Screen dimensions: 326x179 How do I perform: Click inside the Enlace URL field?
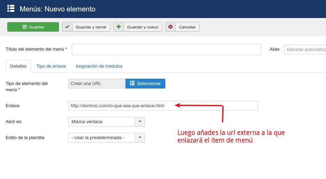coord(163,106)
